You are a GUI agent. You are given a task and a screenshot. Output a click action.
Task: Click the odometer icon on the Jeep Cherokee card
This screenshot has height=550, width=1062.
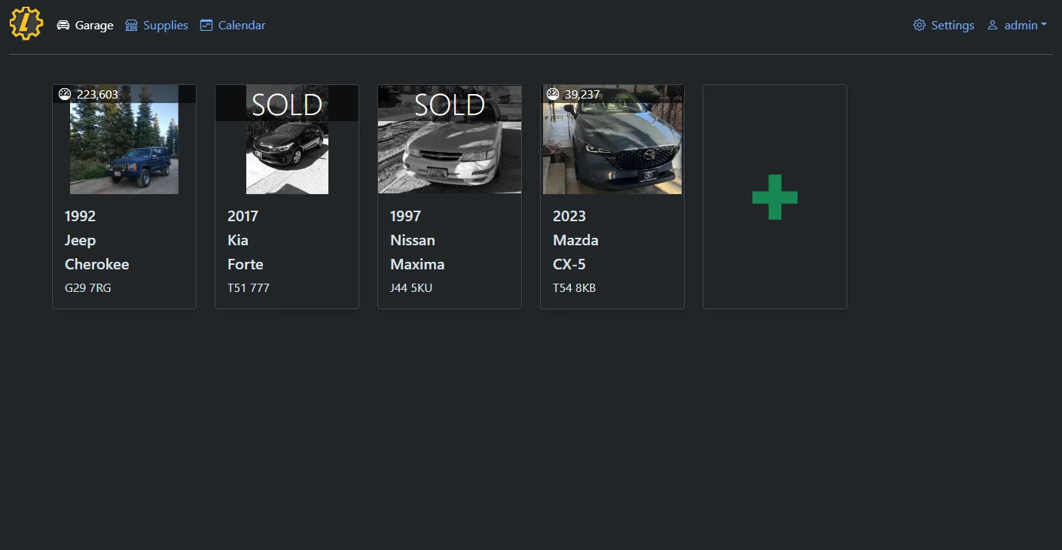click(64, 94)
